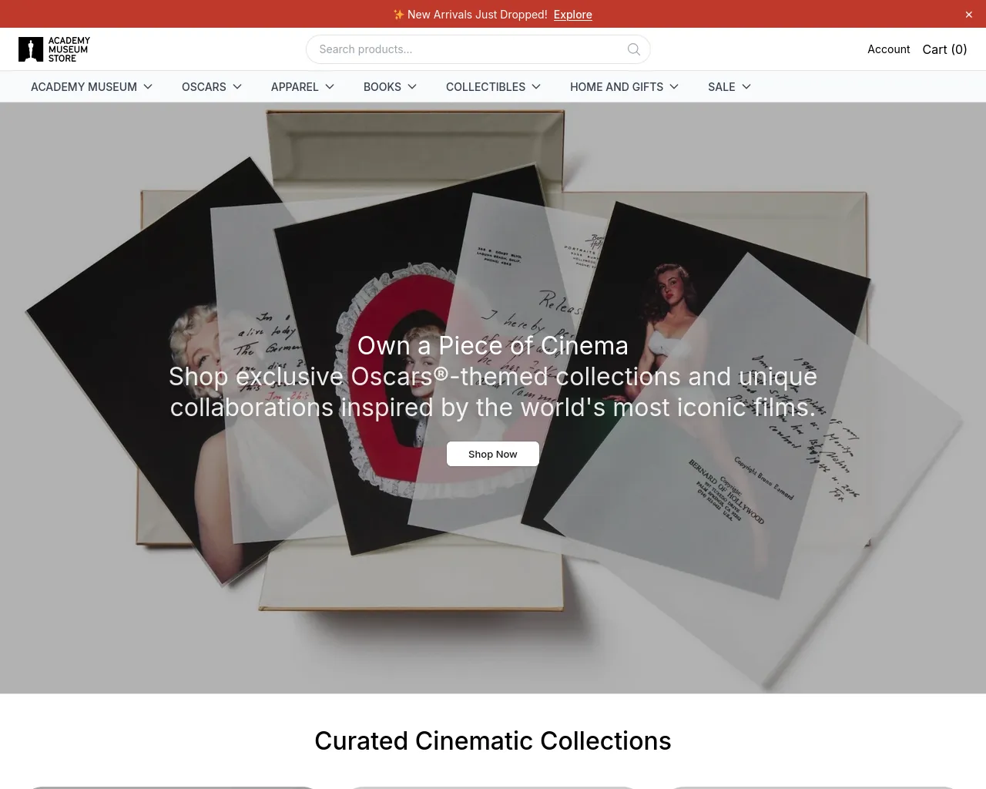Open the Collectibles menu
986x789 pixels.
485,87
